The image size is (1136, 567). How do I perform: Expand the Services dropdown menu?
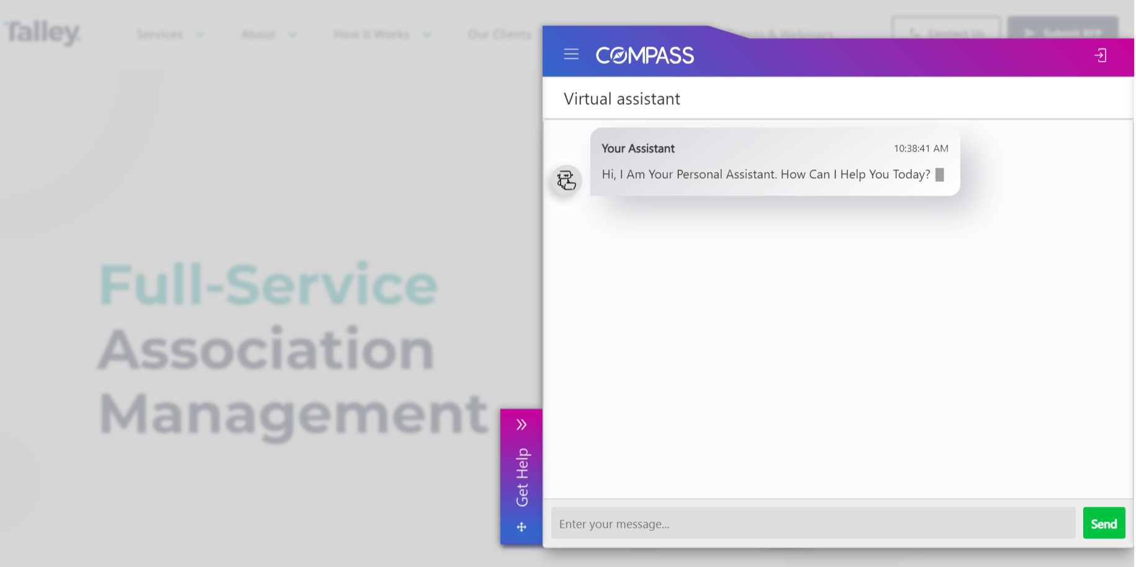coord(171,34)
